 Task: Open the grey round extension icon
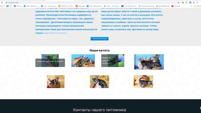pos(198,3)
